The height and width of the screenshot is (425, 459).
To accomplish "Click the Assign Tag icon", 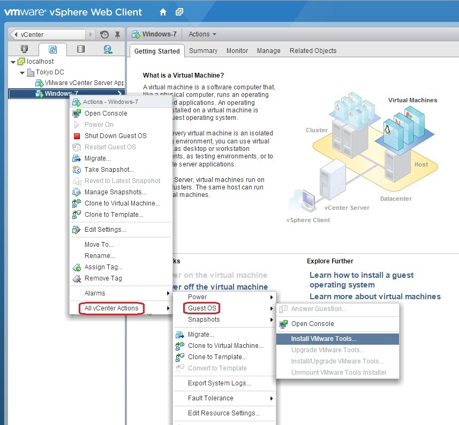I will (x=77, y=267).
